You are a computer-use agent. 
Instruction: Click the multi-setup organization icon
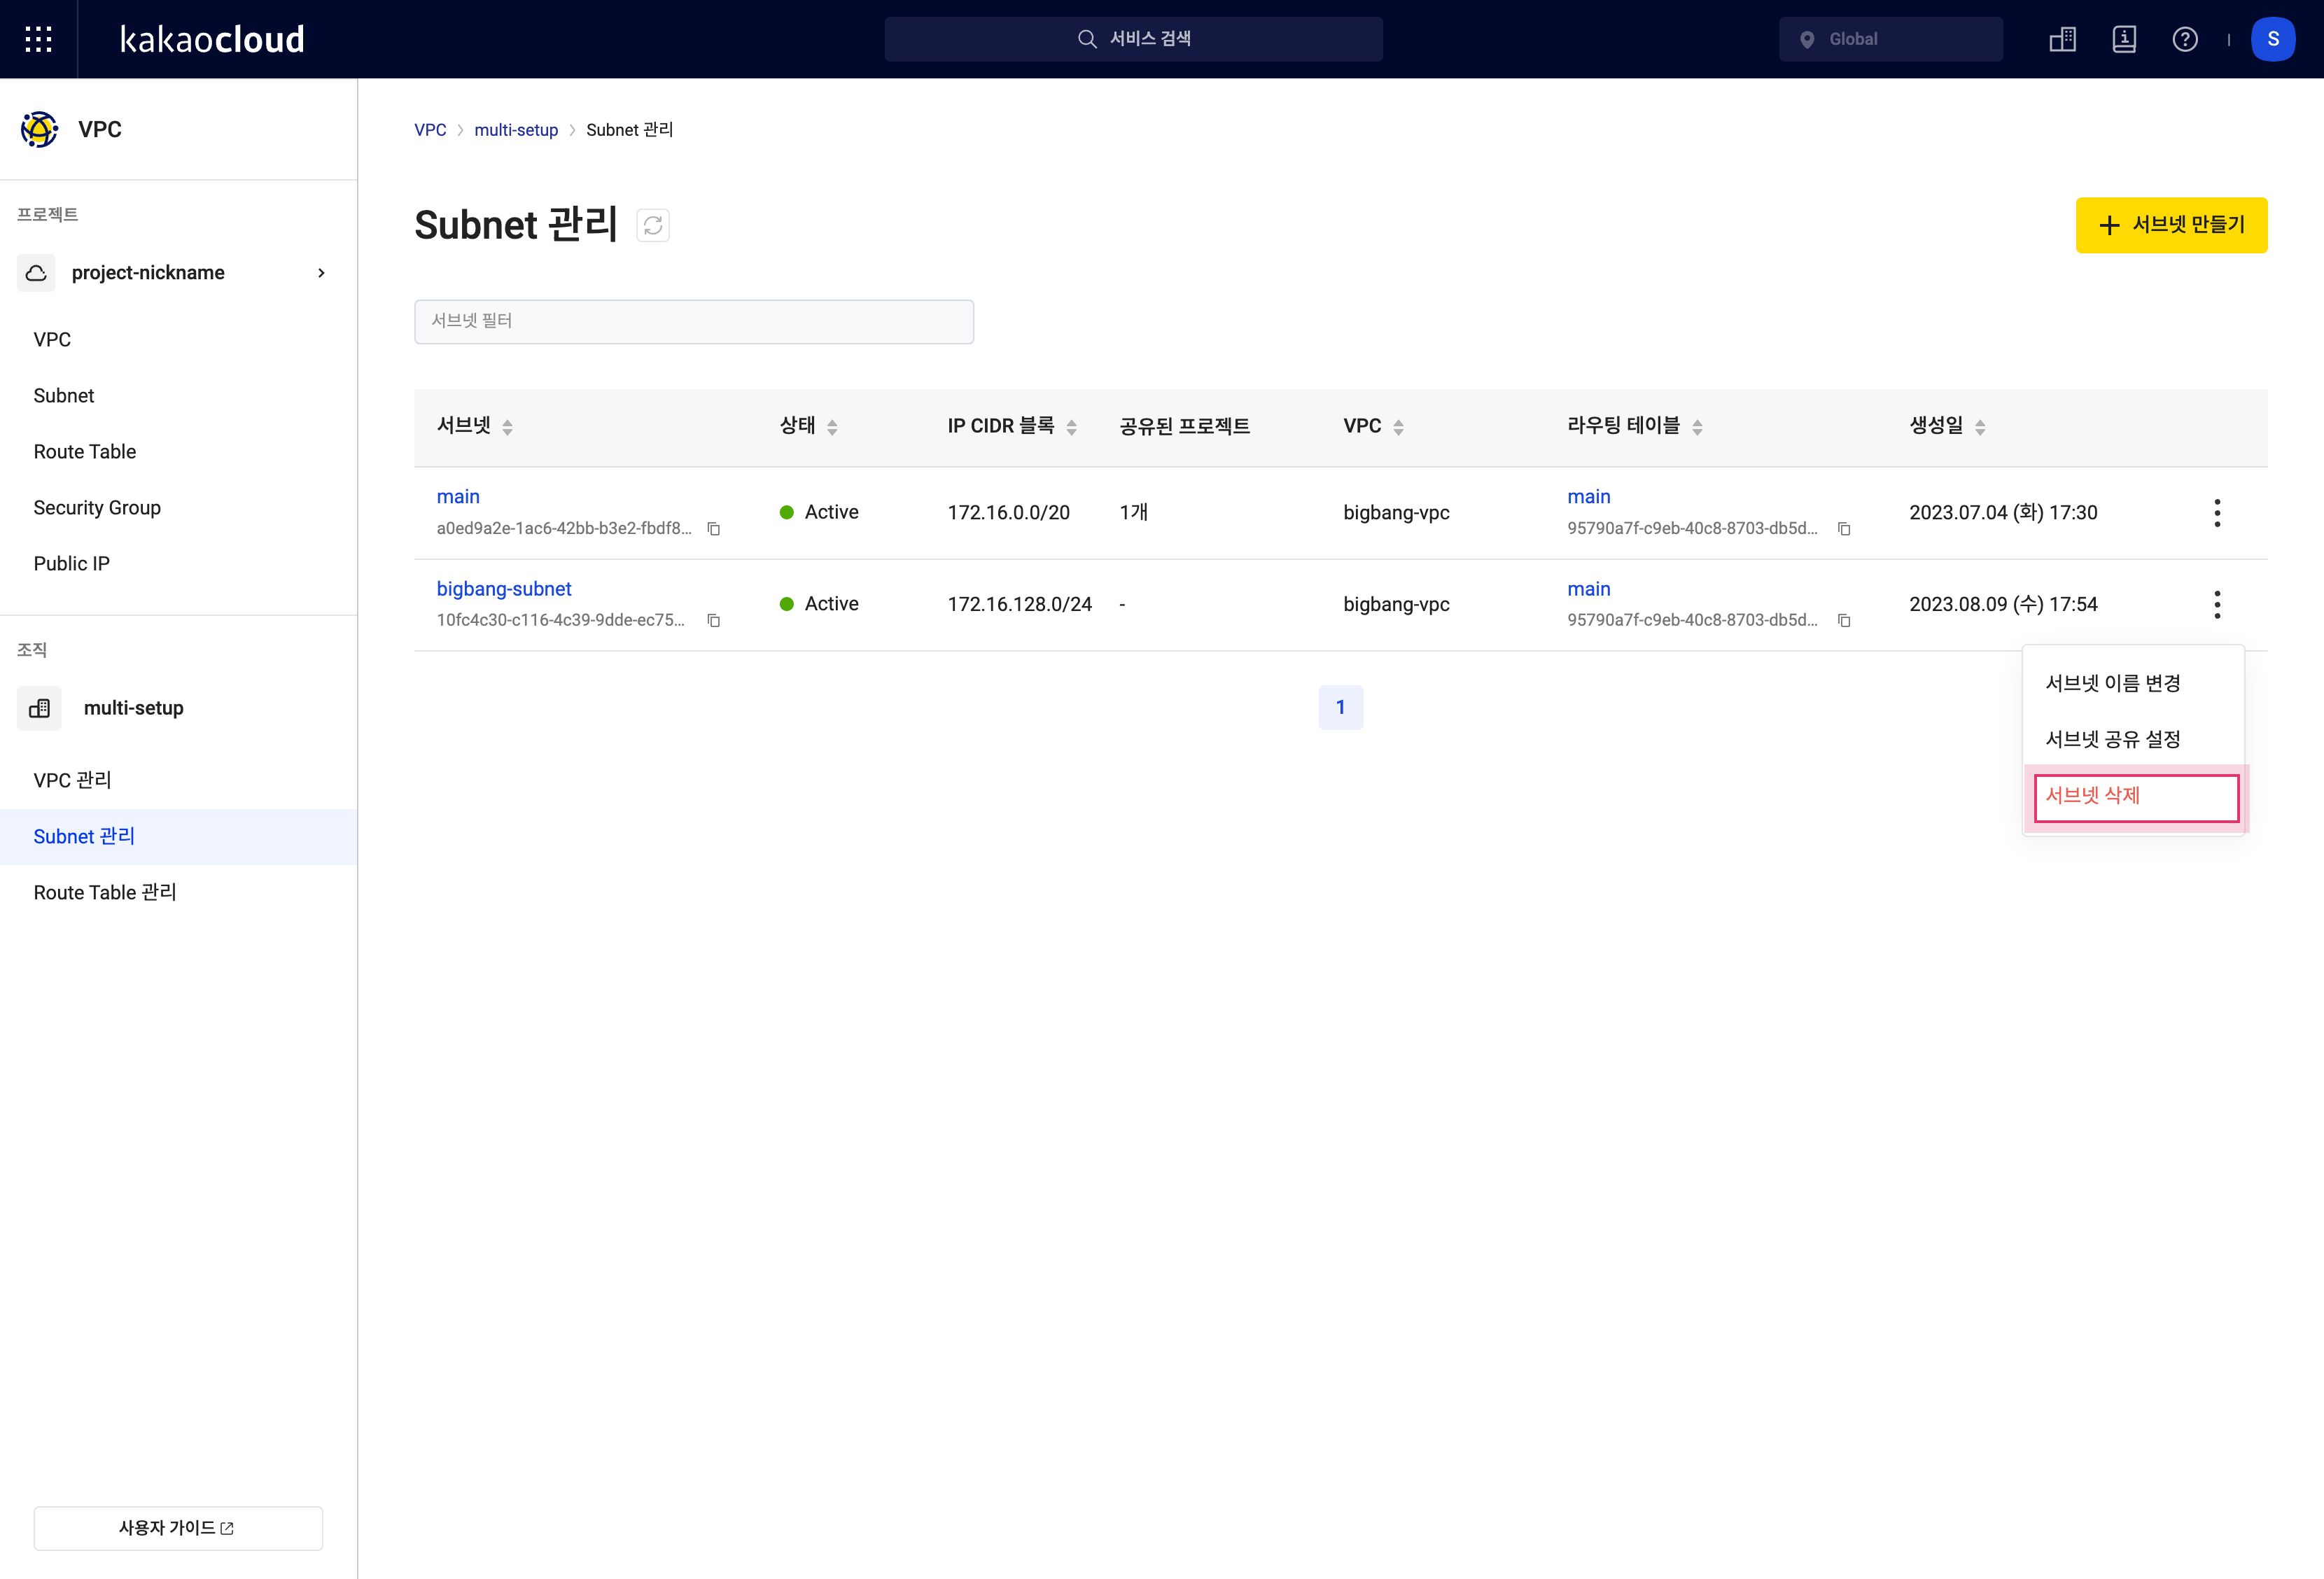pos(39,708)
